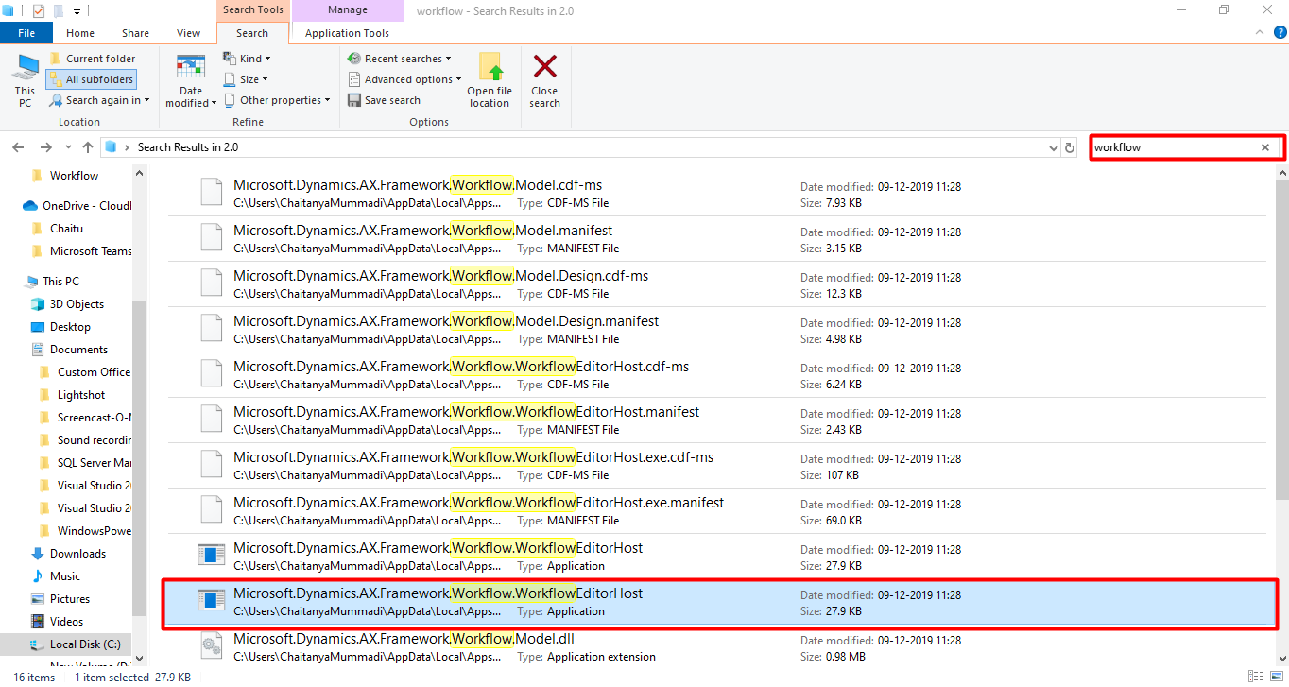Click the Refresh button beside address bar
The image size is (1289, 687).
tap(1070, 148)
